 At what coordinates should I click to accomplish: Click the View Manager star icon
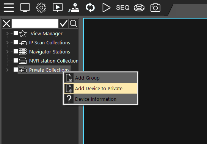pyautogui.click(x=23, y=33)
